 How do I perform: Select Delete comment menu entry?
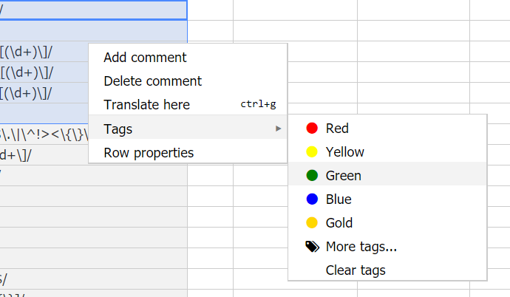point(152,81)
